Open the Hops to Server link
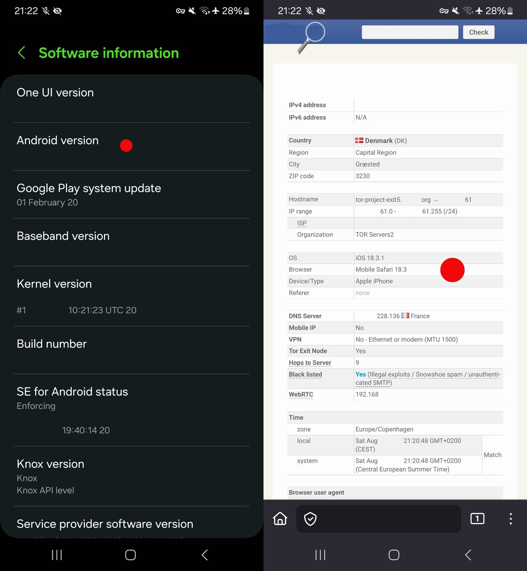The width and height of the screenshot is (527, 571). 310,363
